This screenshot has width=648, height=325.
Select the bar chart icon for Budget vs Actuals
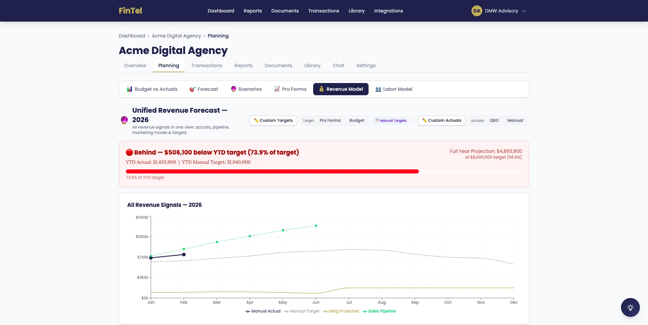coord(130,89)
